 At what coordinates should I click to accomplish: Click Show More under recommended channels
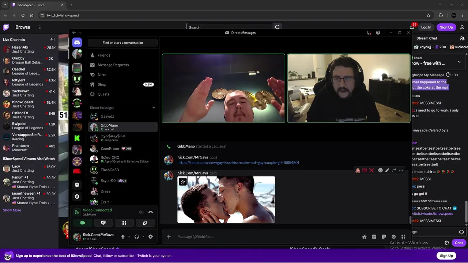tap(12, 210)
